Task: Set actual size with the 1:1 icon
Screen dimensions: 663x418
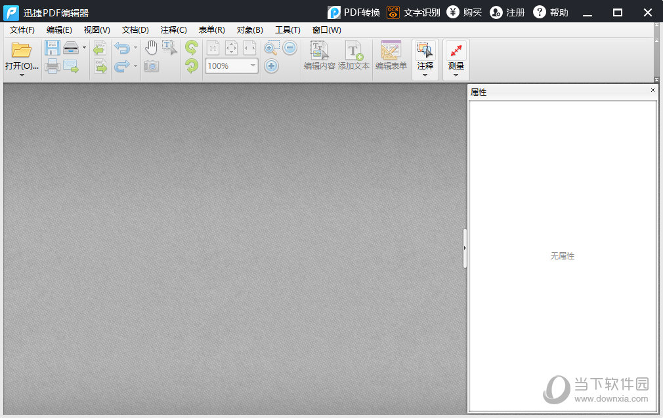Action: 213,48
